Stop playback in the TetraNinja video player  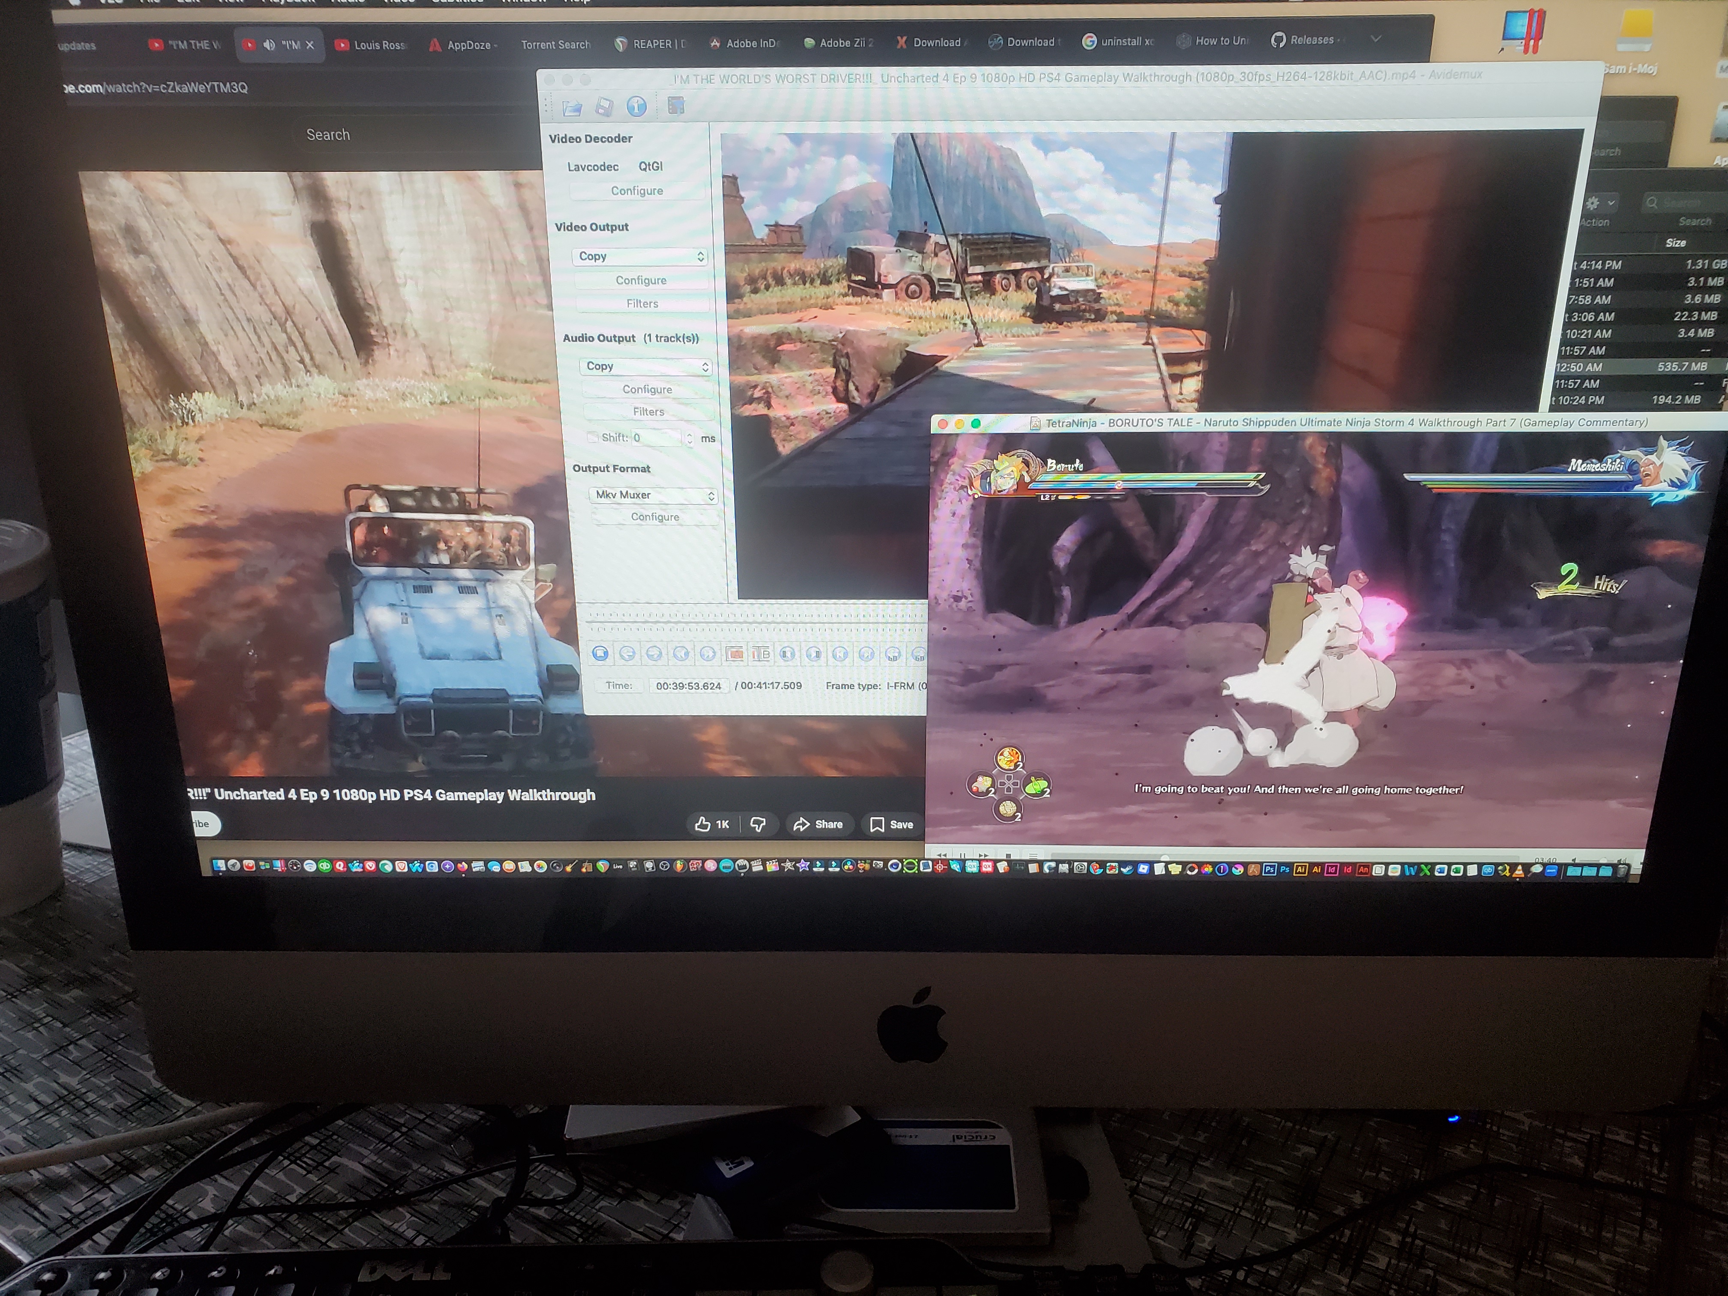click(x=1008, y=855)
